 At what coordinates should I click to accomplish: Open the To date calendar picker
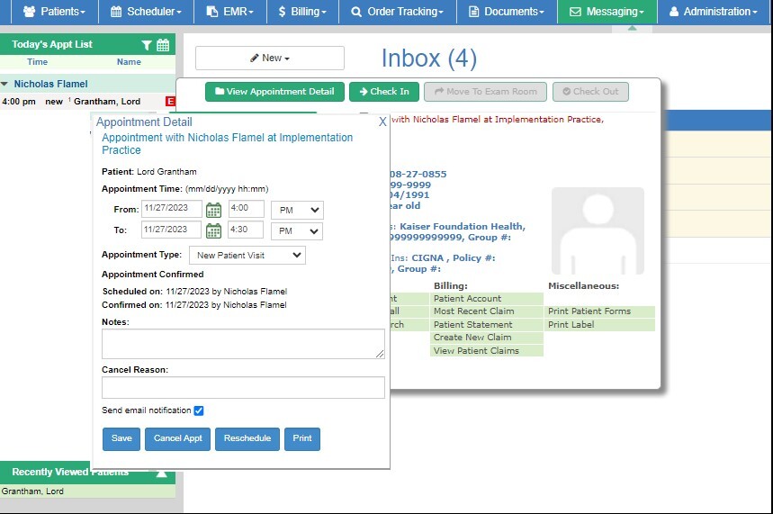coord(213,230)
